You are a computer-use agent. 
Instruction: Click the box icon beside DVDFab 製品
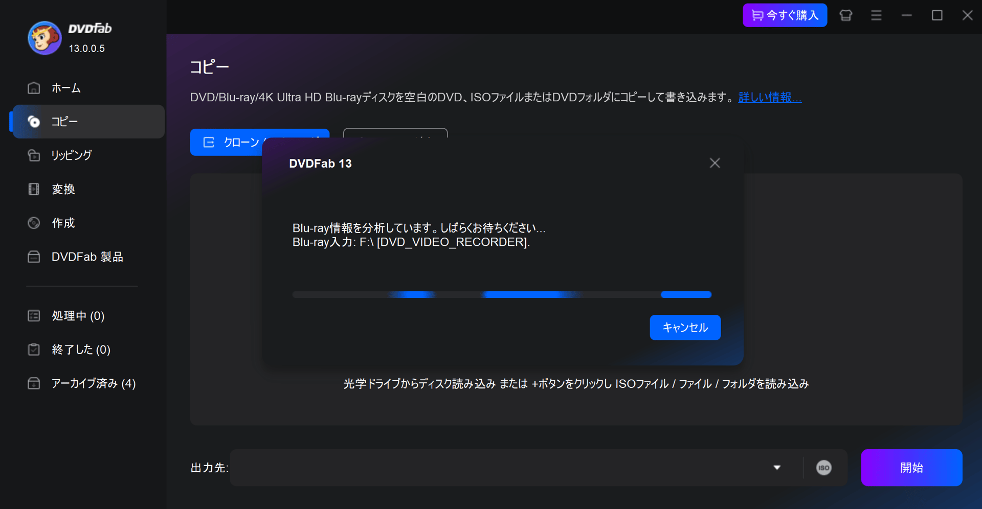click(x=34, y=257)
